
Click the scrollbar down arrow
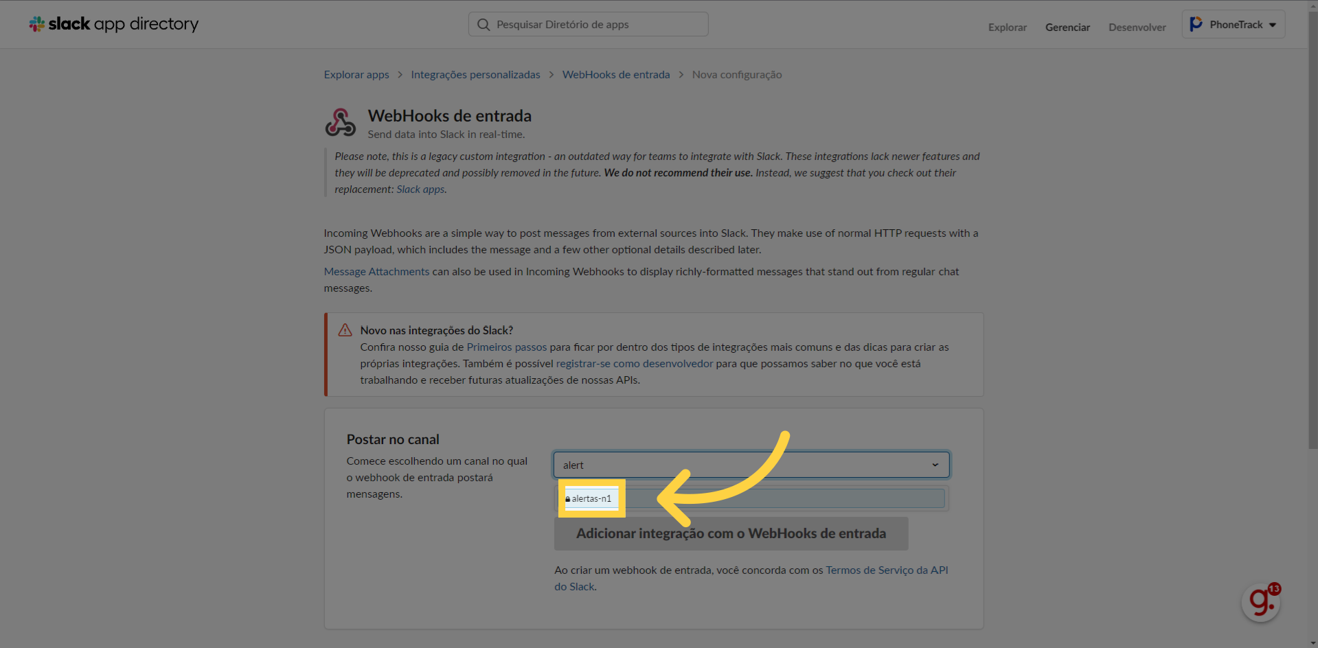coord(1313,643)
